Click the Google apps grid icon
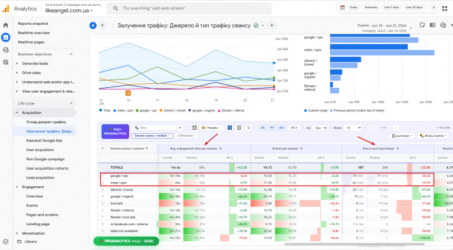 coord(445,8)
